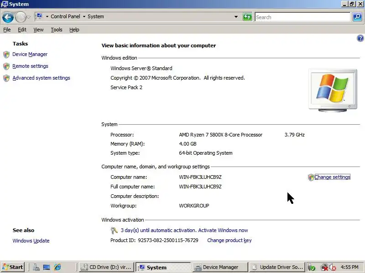
Task: Click the greyed Forward navigation arrow
Action: point(20,17)
